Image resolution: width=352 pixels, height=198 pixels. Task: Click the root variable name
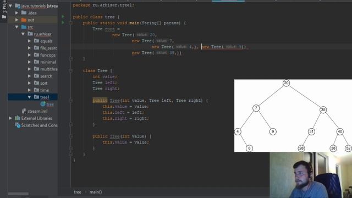tap(110, 29)
